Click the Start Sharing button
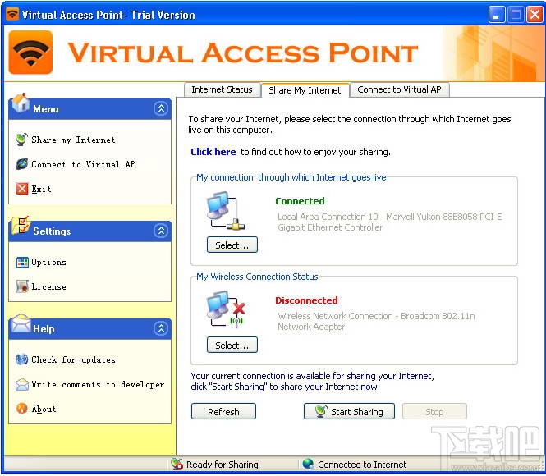Image resolution: width=546 pixels, height=476 pixels. click(349, 411)
